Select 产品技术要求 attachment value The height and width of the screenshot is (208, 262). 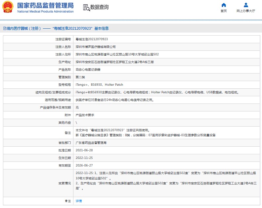(85, 115)
